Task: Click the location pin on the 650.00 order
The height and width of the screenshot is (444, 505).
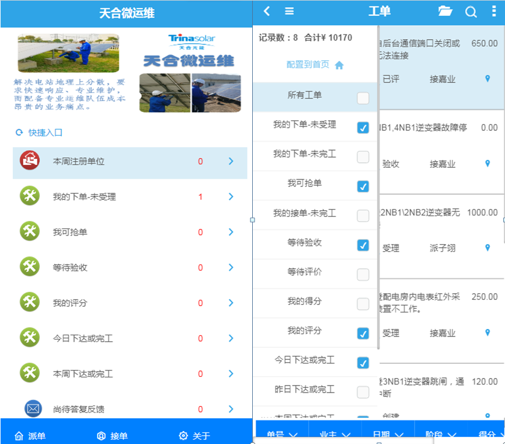Action: tap(488, 78)
